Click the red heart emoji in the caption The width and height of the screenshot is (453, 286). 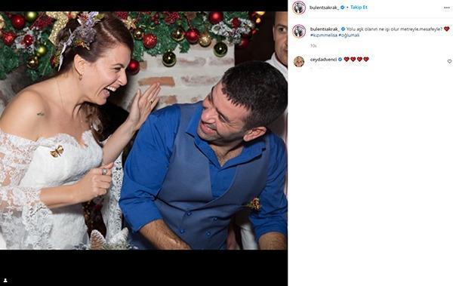pyautogui.click(x=447, y=29)
